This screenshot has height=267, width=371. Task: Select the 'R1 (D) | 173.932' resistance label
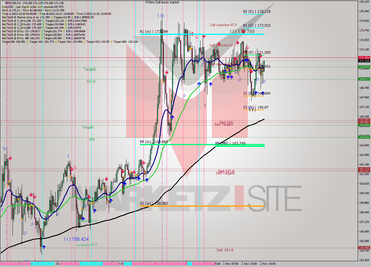[x=257, y=26]
